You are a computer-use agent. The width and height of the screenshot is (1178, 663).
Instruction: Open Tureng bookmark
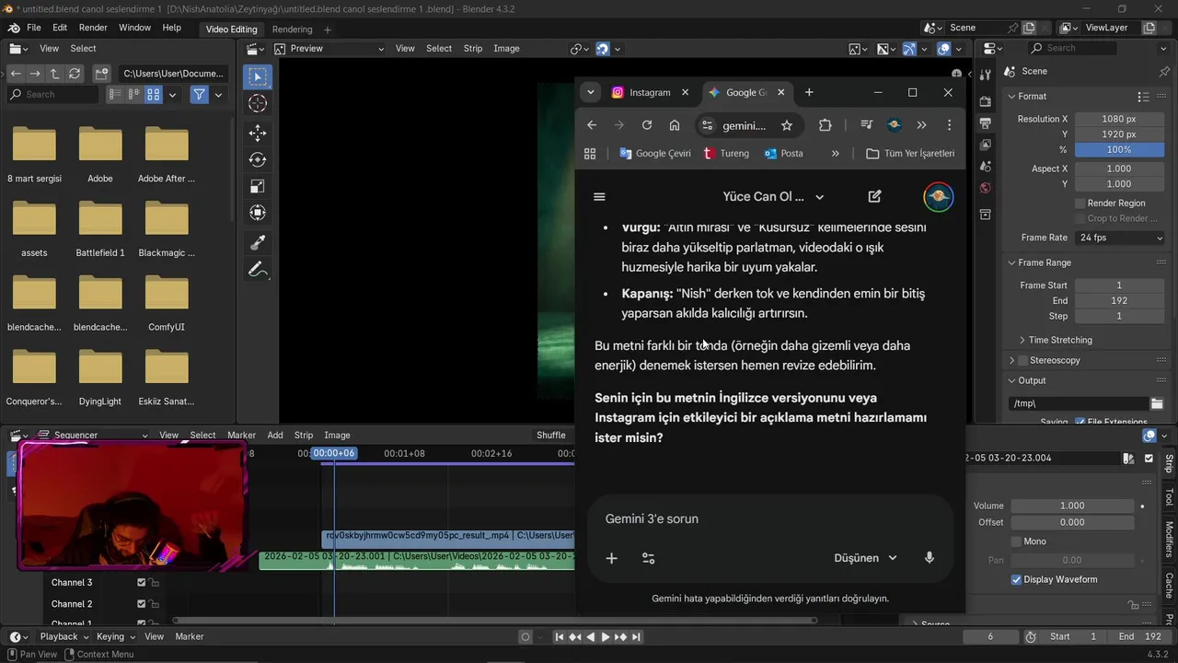[x=726, y=154]
